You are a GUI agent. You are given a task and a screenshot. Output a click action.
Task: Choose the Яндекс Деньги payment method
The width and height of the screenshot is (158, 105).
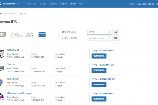29,35
